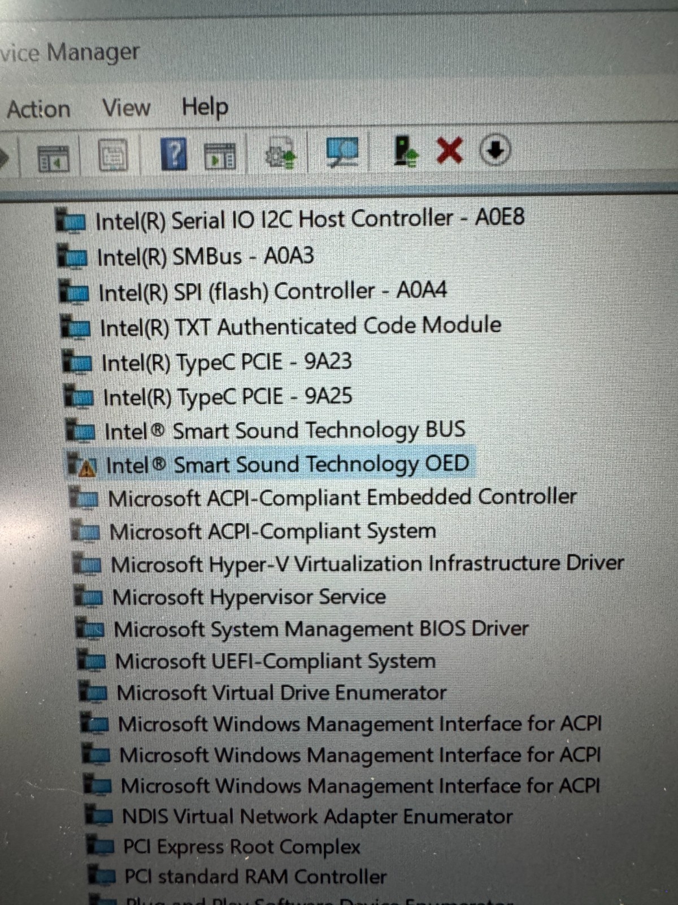Click the blue question mark Help icon
Screen dimensions: 678x905
174,153
